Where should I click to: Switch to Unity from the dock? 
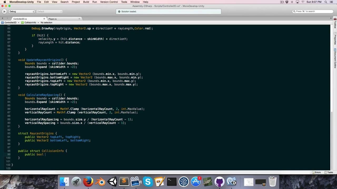[112, 182]
